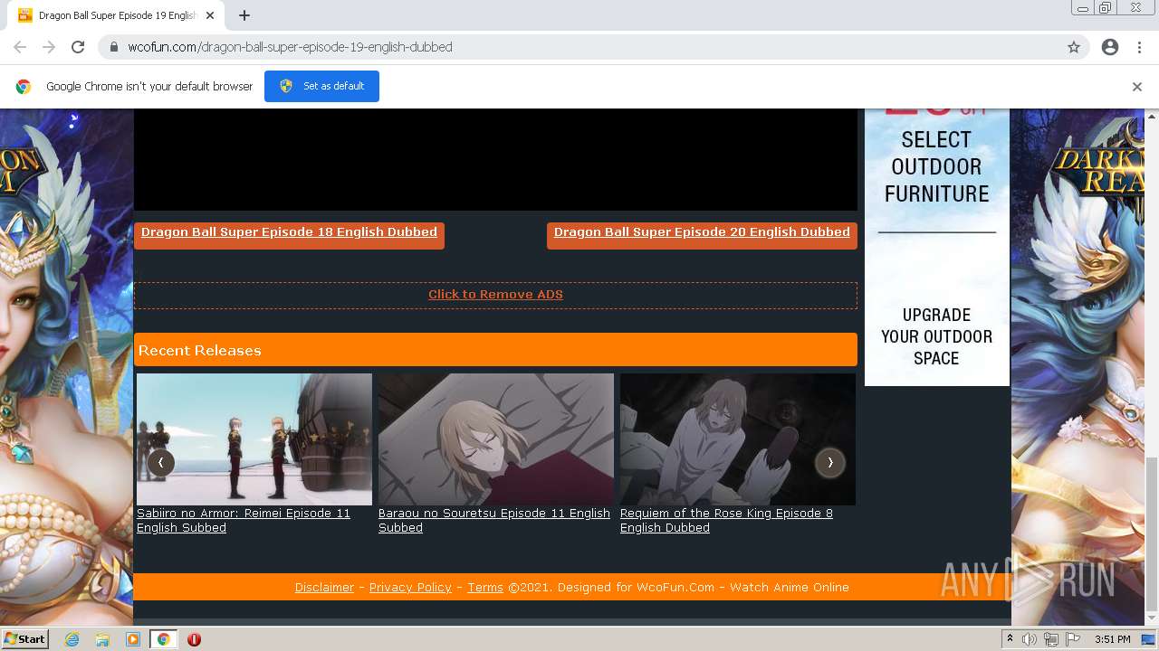Open Chrome's three-dot menu
The image size is (1159, 651).
(1139, 47)
